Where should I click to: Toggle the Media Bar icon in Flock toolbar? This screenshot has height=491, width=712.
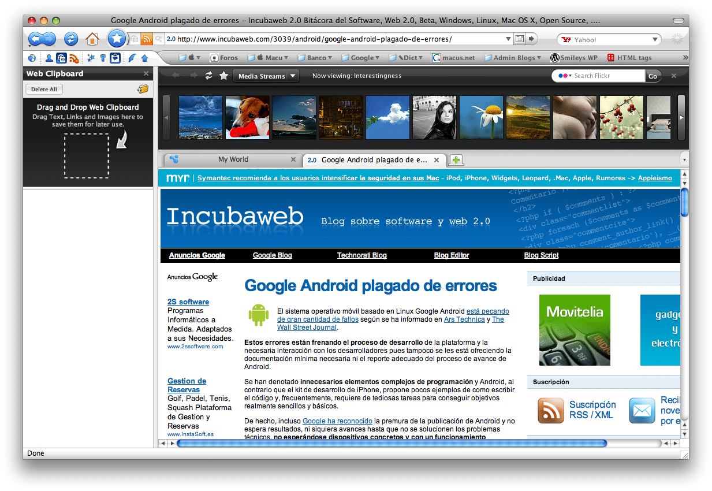point(61,58)
